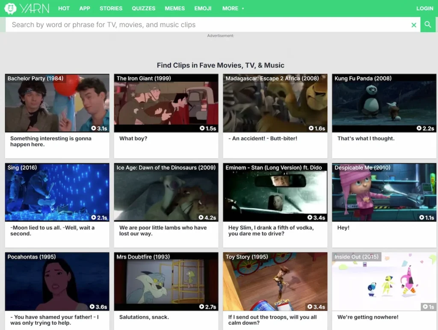The width and height of the screenshot is (438, 330).
Task: Click the green search magnifier button
Action: point(428,24)
